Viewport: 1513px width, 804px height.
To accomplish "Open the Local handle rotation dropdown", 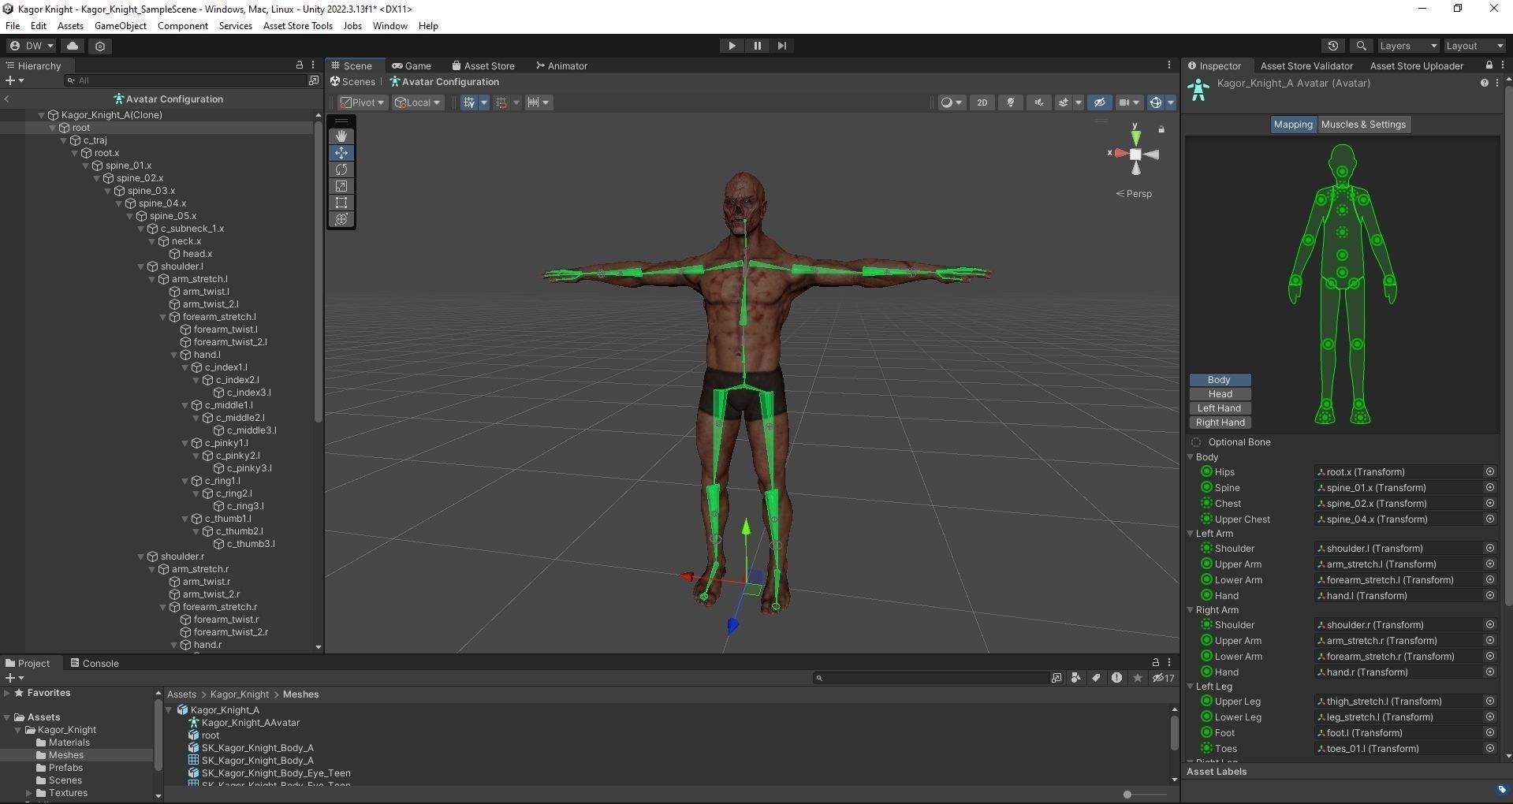I will click(418, 102).
